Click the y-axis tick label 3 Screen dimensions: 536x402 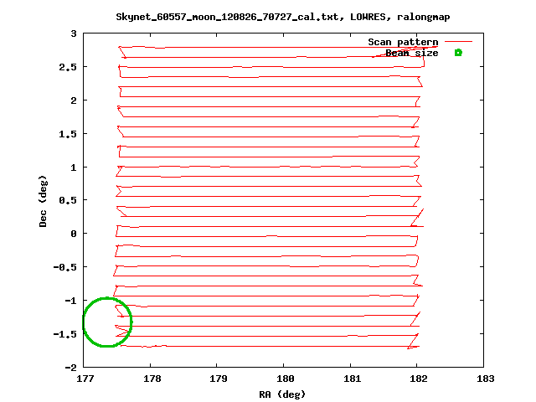(74, 33)
